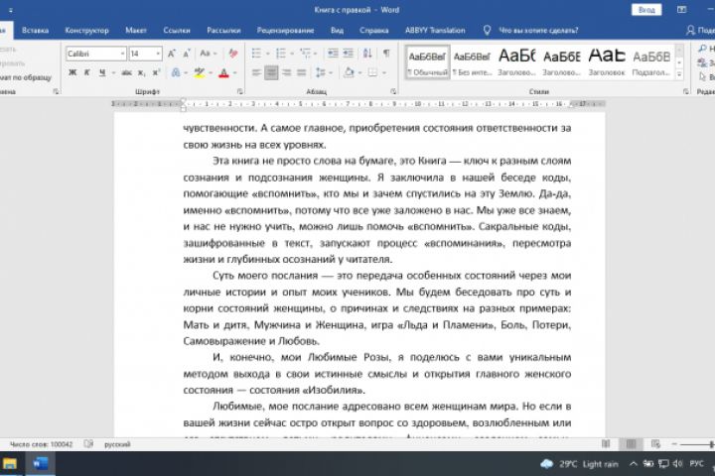715x476 pixels.
Task: Open proofing spell-check icon in status bar
Action: [88, 443]
